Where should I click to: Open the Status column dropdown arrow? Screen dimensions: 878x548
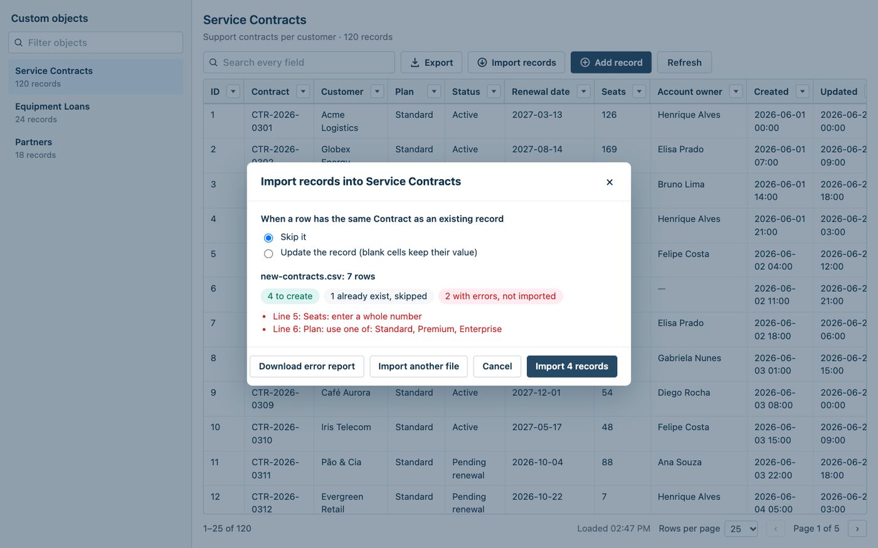click(x=494, y=91)
